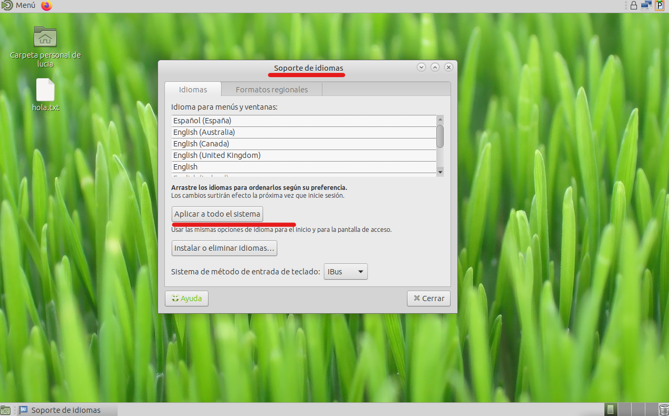The width and height of the screenshot is (669, 416).
Task: Click the show desktop icon
Action: 6,410
